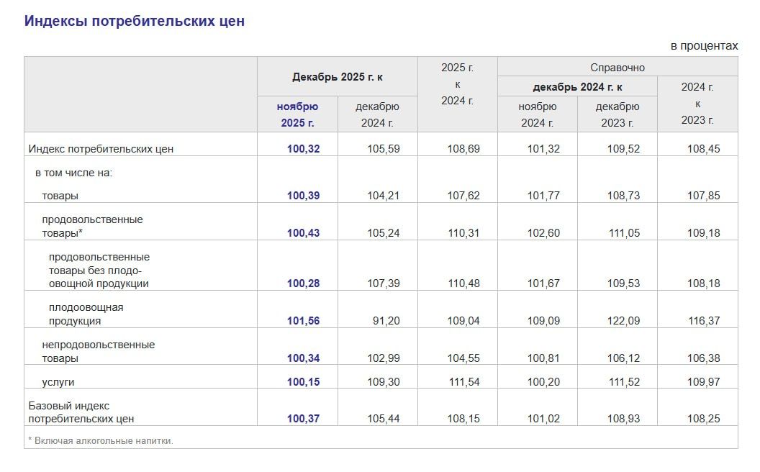Select the "непродовольственные товары" row label

pyautogui.click(x=98, y=351)
